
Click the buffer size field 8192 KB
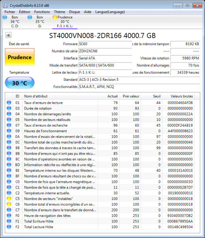point(185,44)
